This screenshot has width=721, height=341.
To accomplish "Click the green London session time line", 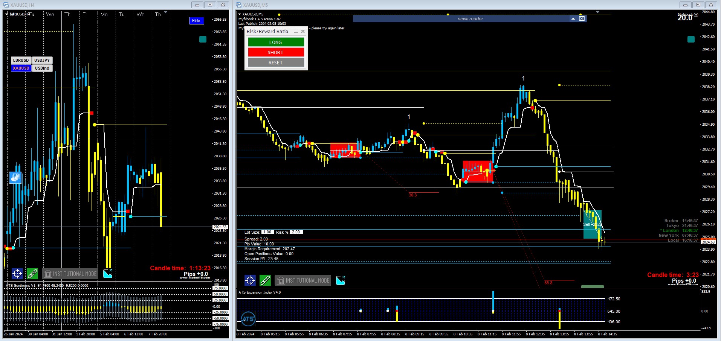I will tap(679, 230).
